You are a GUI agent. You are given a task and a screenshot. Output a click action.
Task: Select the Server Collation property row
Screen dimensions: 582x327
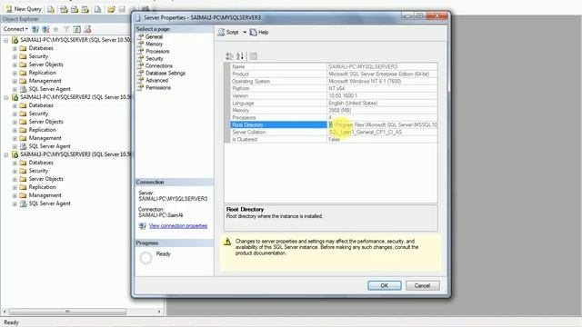pos(334,132)
